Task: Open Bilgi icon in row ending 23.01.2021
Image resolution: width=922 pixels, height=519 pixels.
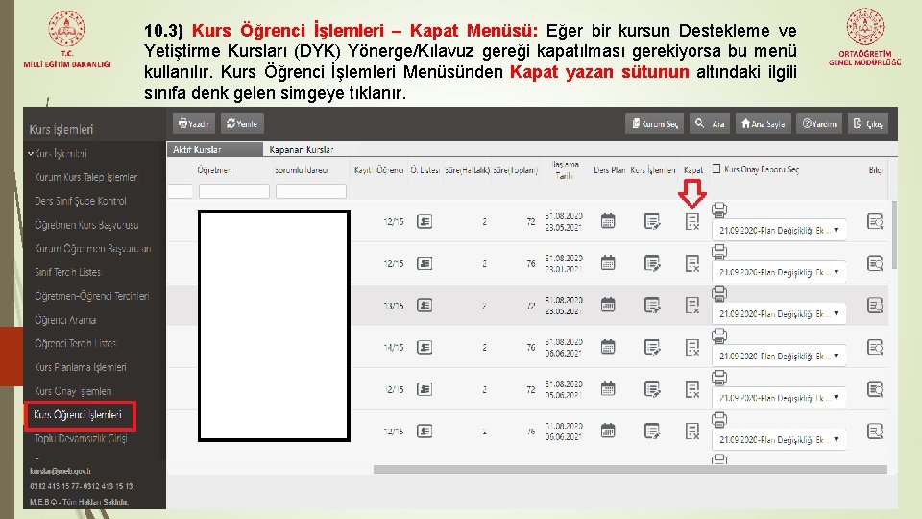Action: 875,263
